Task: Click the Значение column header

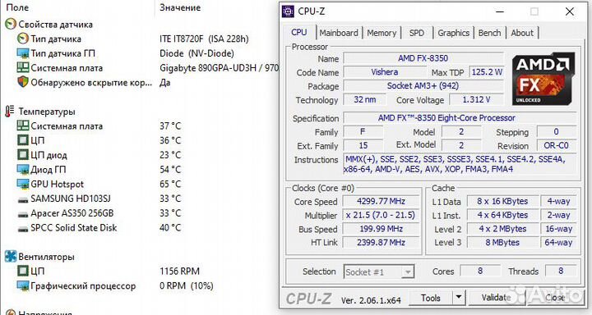Action: (x=180, y=7)
